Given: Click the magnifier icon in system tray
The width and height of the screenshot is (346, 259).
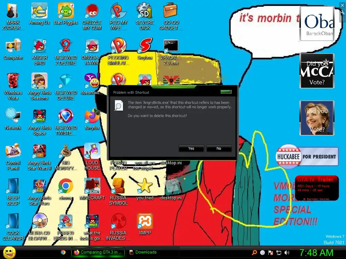Looking at the screenshot, I should tap(254, 253).
